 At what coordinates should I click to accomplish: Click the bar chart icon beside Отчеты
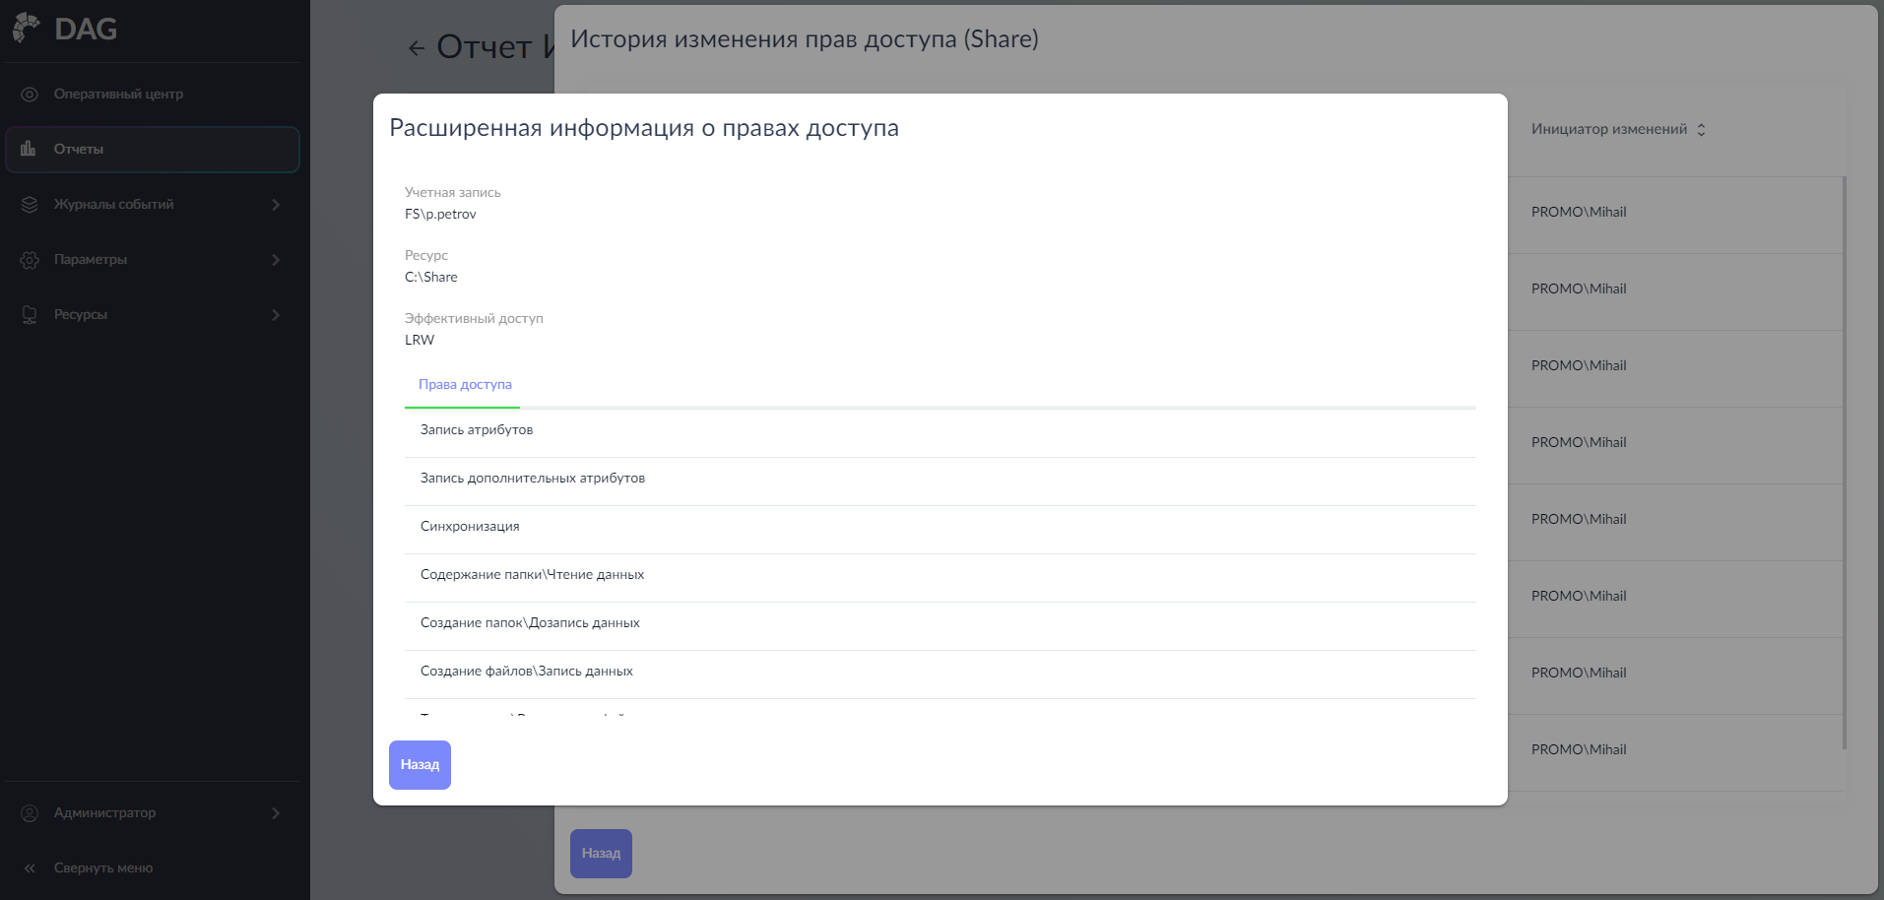pyautogui.click(x=29, y=149)
